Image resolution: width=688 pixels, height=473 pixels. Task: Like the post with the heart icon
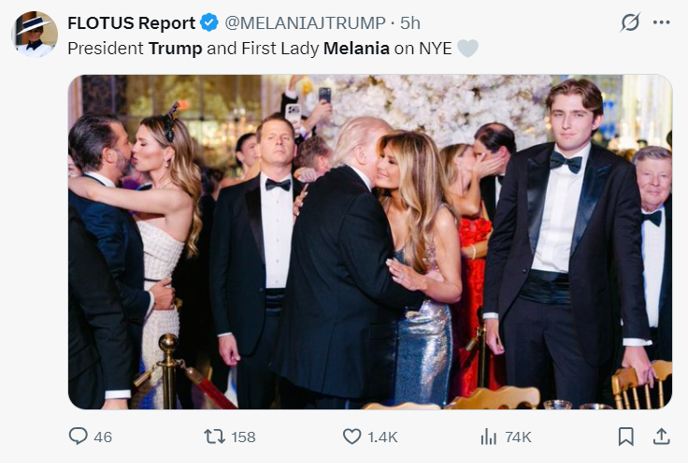point(351,437)
